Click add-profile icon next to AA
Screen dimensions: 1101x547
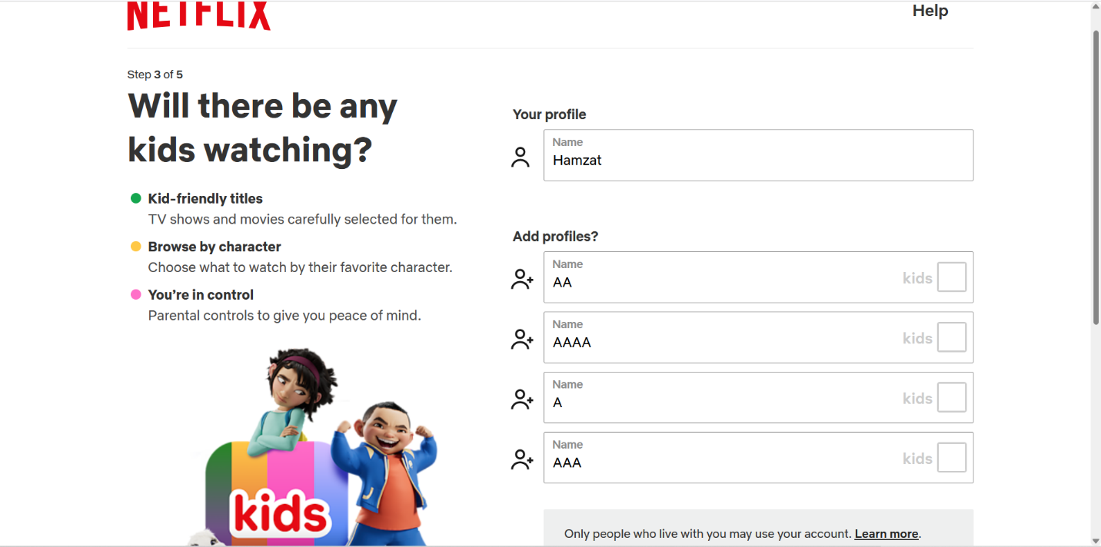click(522, 279)
